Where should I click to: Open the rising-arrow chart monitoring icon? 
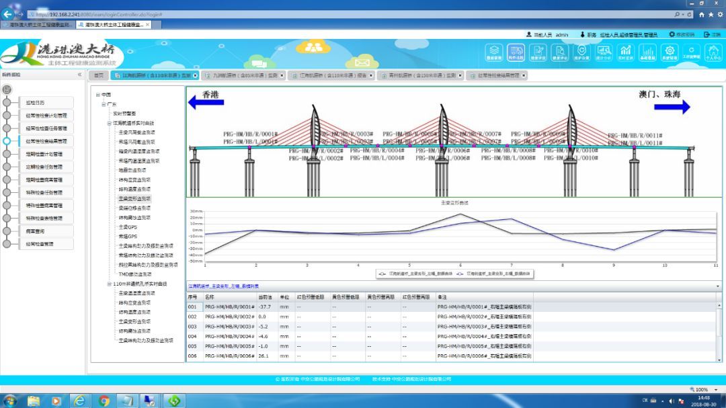[626, 52]
